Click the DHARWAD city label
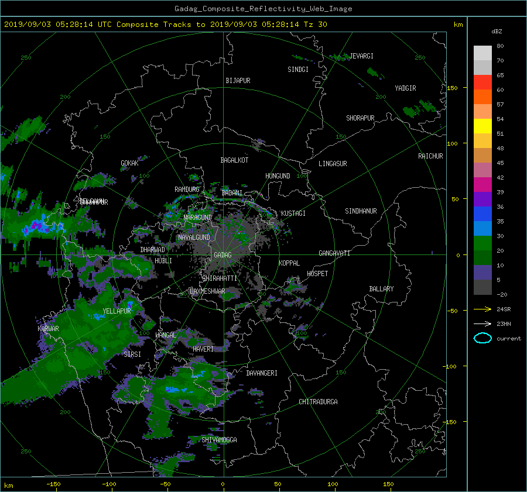 pyautogui.click(x=153, y=250)
